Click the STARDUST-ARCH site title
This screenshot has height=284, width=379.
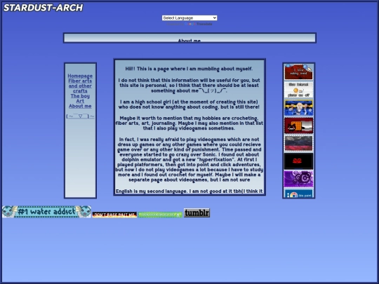[44, 8]
